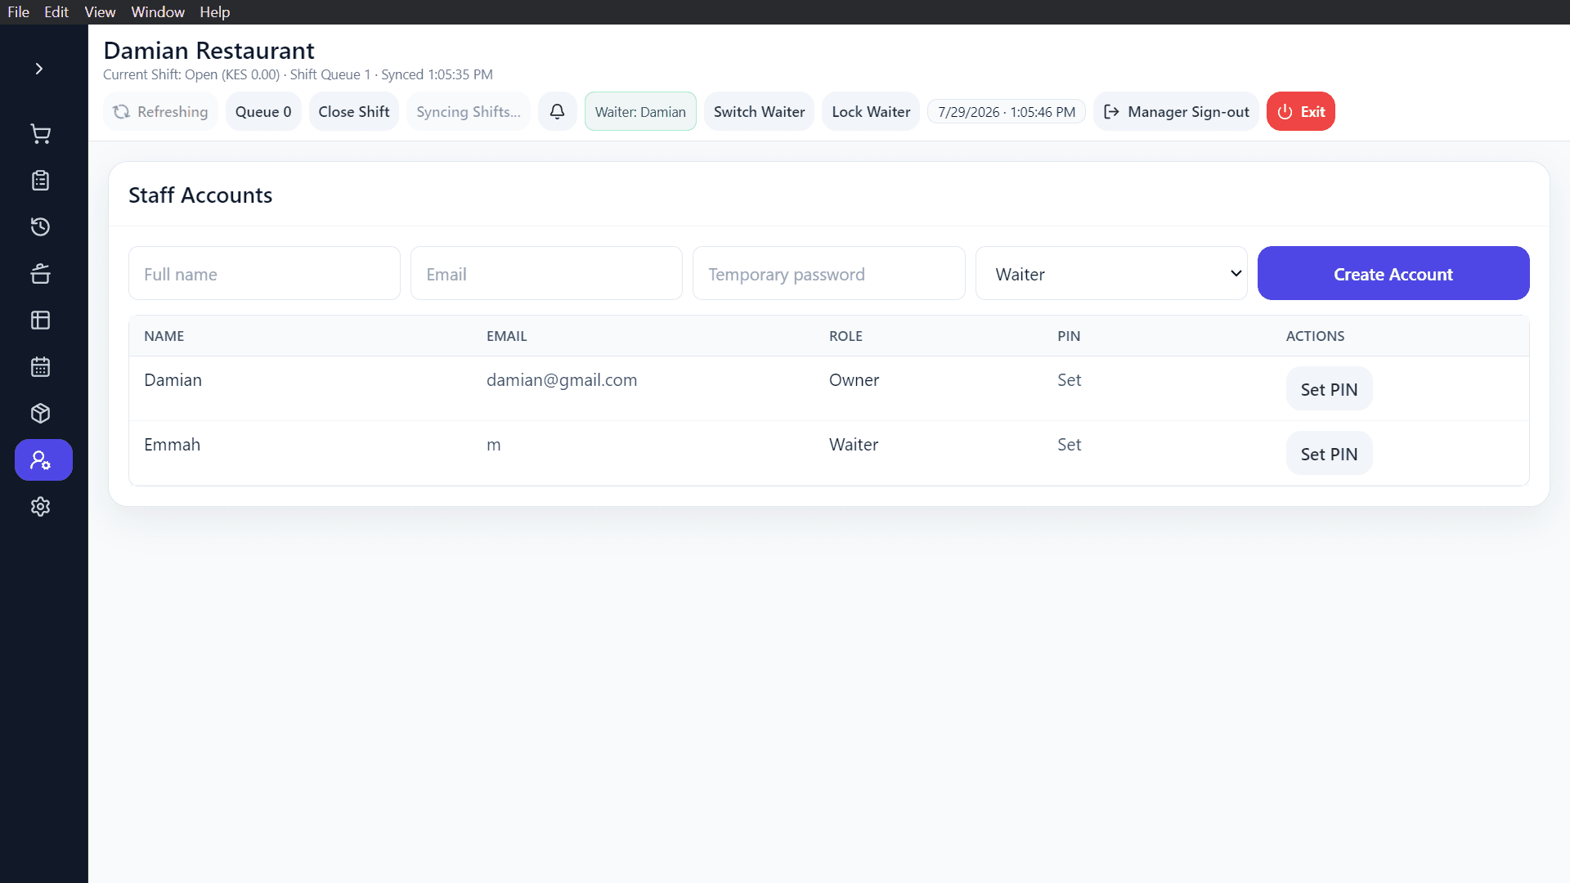Click Manager Sign-out button

pos(1176,111)
